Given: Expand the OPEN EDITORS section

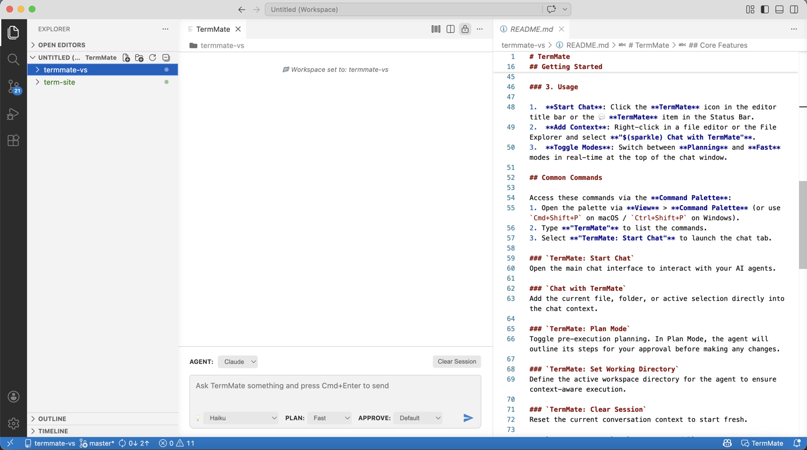Looking at the screenshot, I should coord(103,45).
